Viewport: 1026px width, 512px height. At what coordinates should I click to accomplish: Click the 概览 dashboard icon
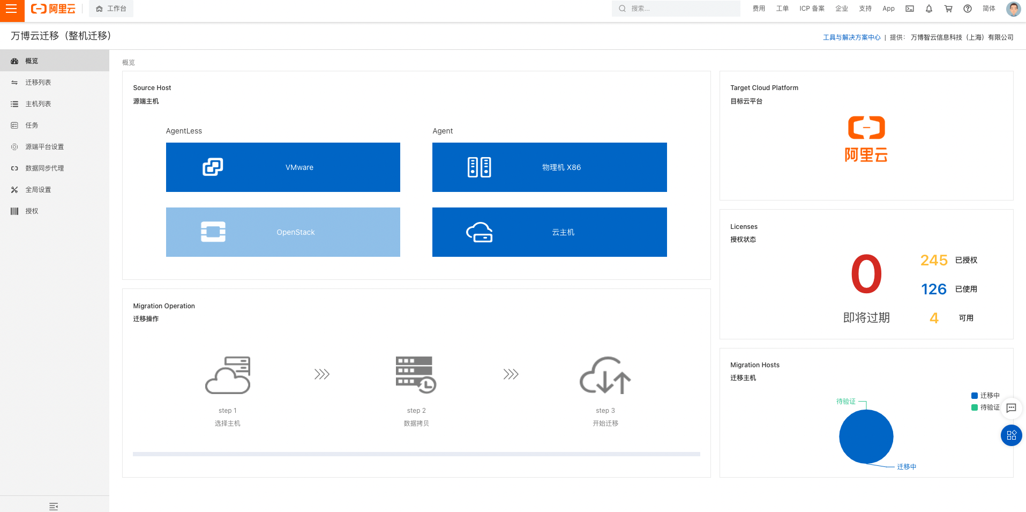(x=14, y=61)
